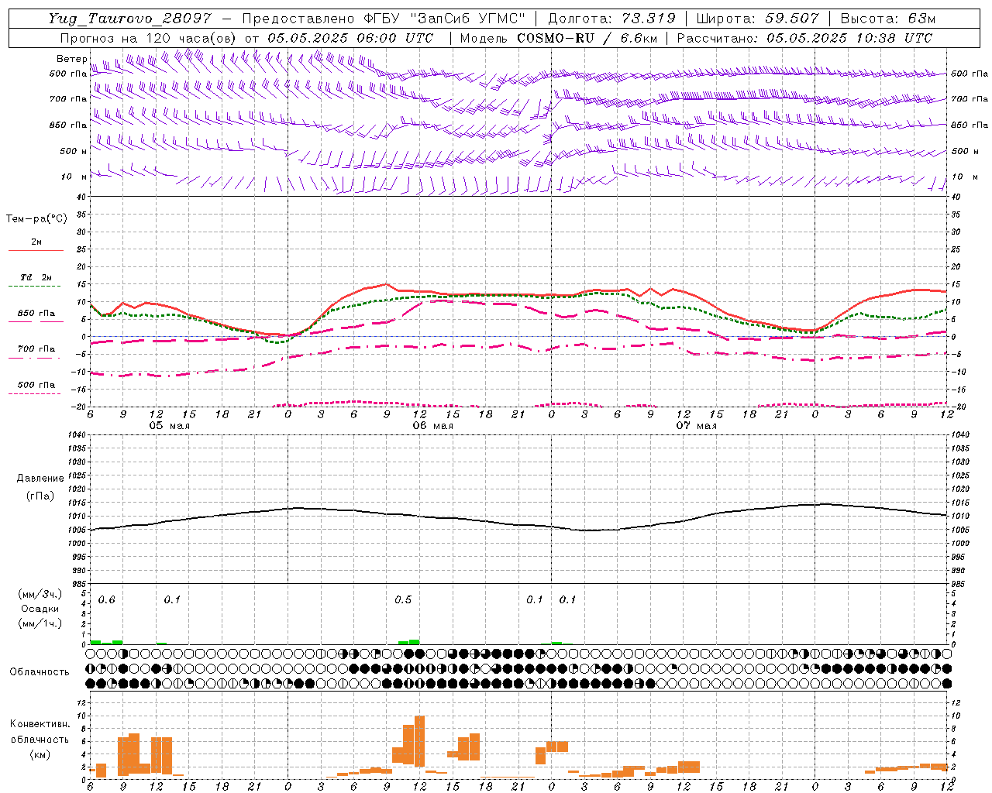The height and width of the screenshot is (793, 992).
Task: Select the text ФГБУ "ЗапСиб УГМС" in the header
Action: tap(444, 19)
